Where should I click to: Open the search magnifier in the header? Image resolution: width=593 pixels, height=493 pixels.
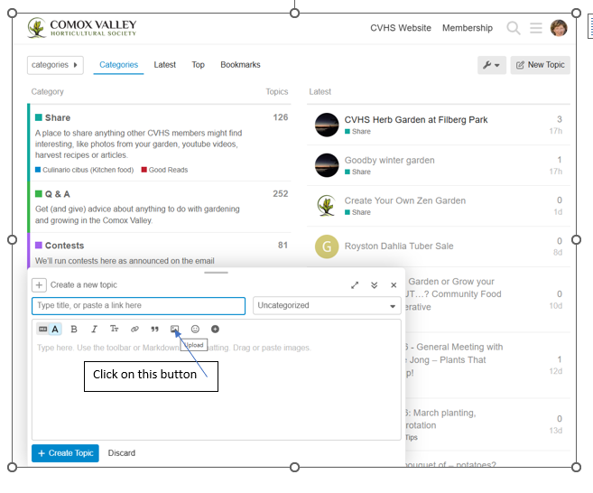tap(514, 28)
